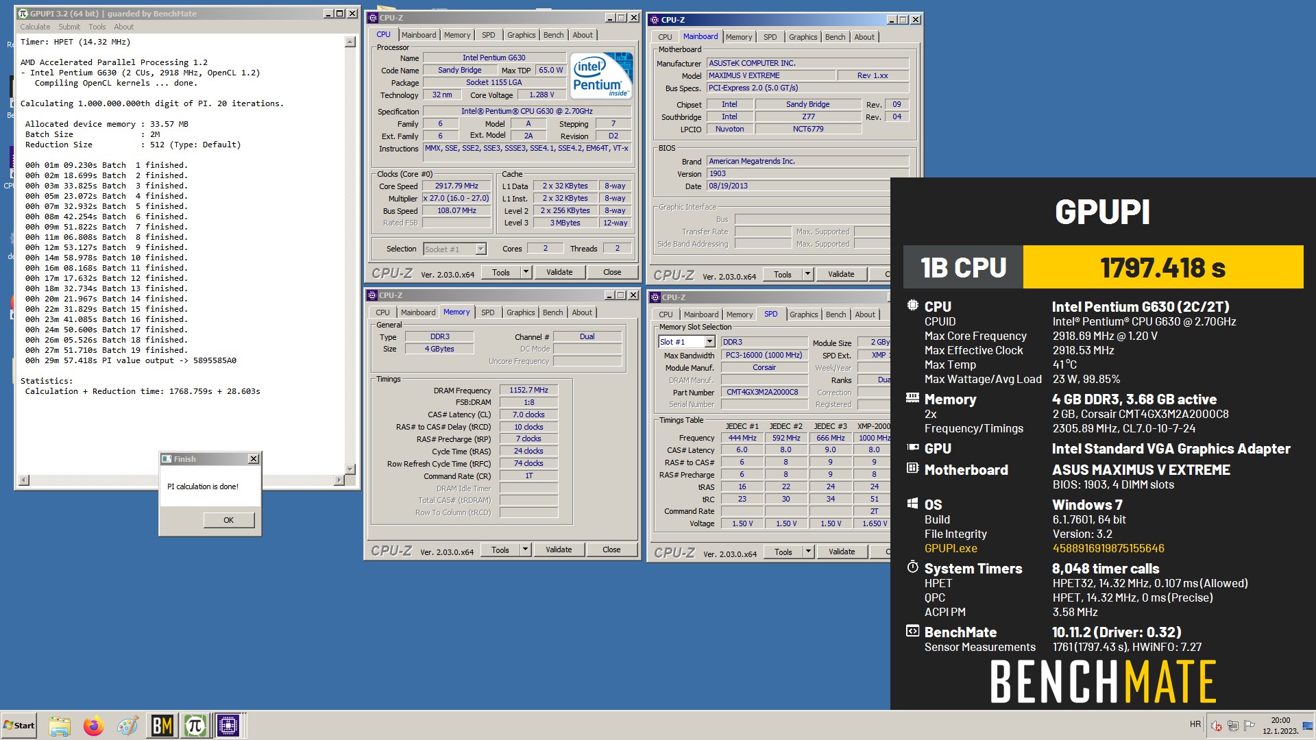This screenshot has height=740, width=1316.
Task: Click Validate in the CPU tab window
Action: tap(559, 272)
